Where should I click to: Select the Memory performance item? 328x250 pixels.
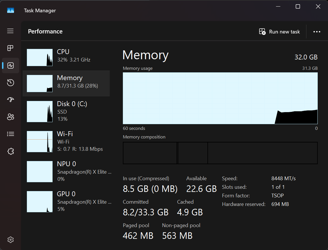click(x=66, y=83)
